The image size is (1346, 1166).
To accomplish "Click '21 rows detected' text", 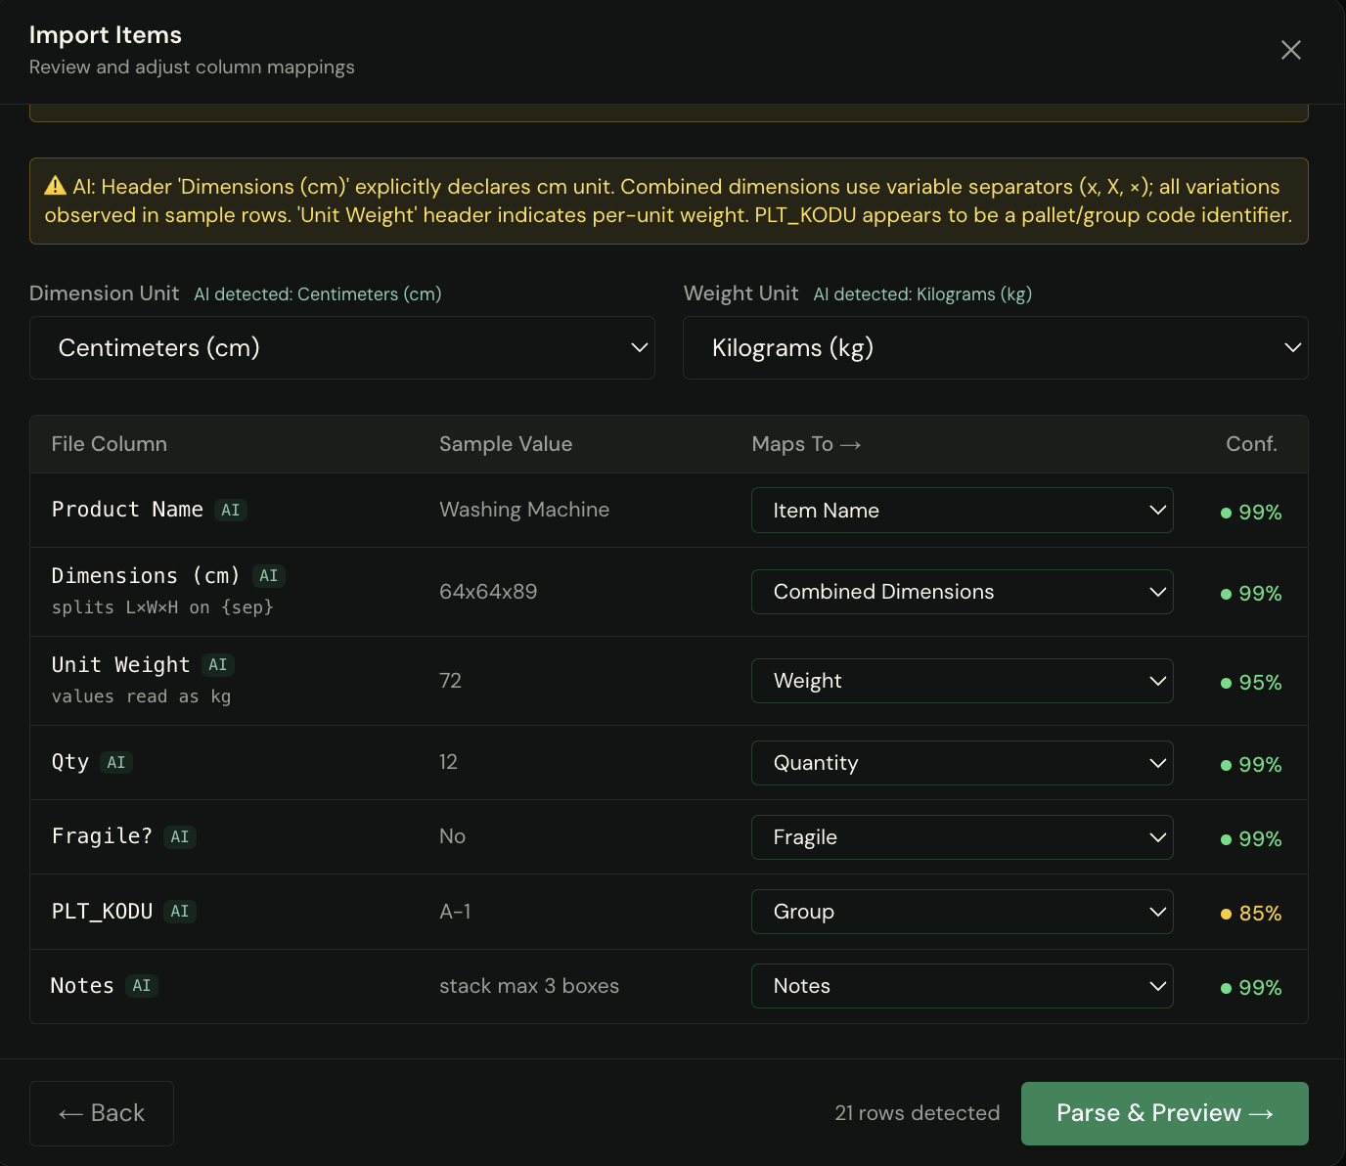I will [918, 1113].
